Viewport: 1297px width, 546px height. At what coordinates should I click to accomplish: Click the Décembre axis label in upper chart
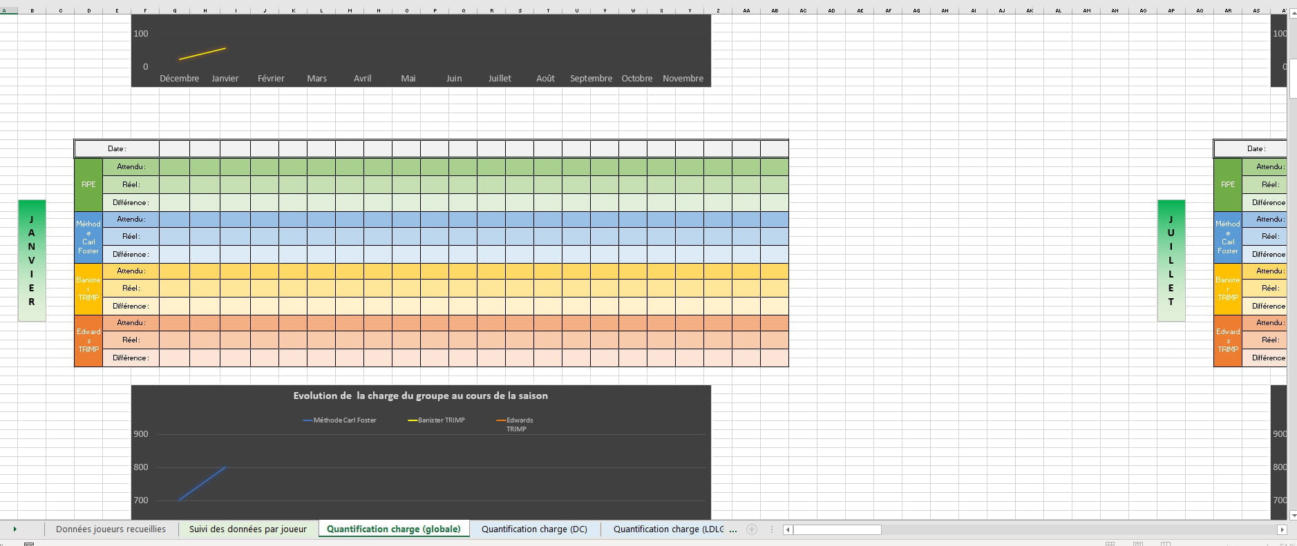click(179, 79)
